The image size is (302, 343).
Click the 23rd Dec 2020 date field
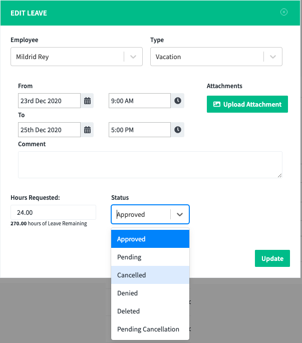(x=49, y=101)
